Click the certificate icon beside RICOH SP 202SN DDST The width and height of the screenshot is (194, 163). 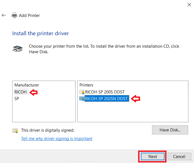click(x=82, y=99)
